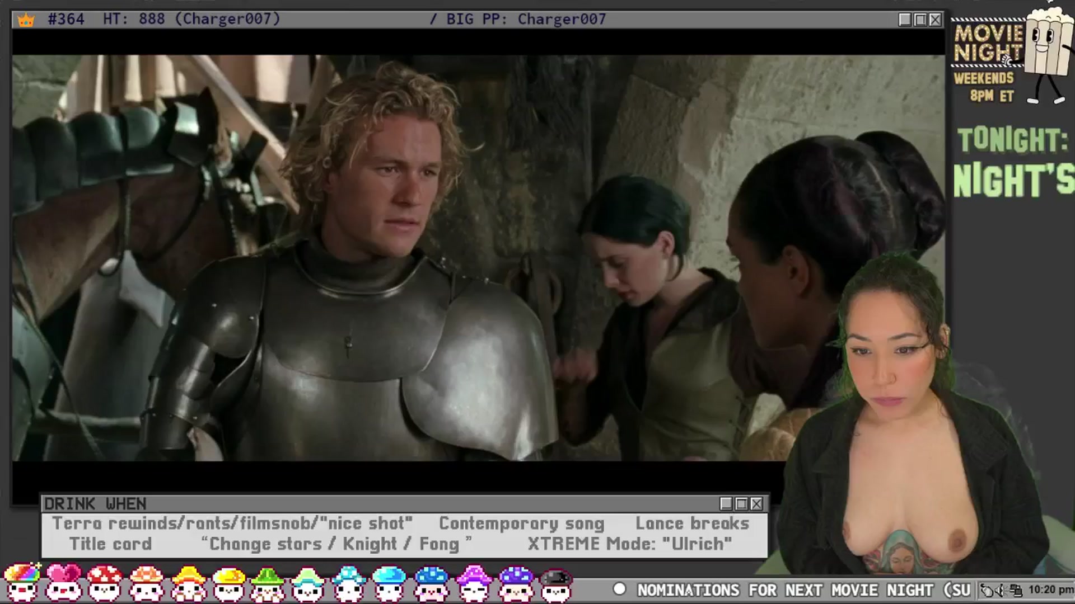Close the movie player window
The width and height of the screenshot is (1075, 604).
[935, 20]
